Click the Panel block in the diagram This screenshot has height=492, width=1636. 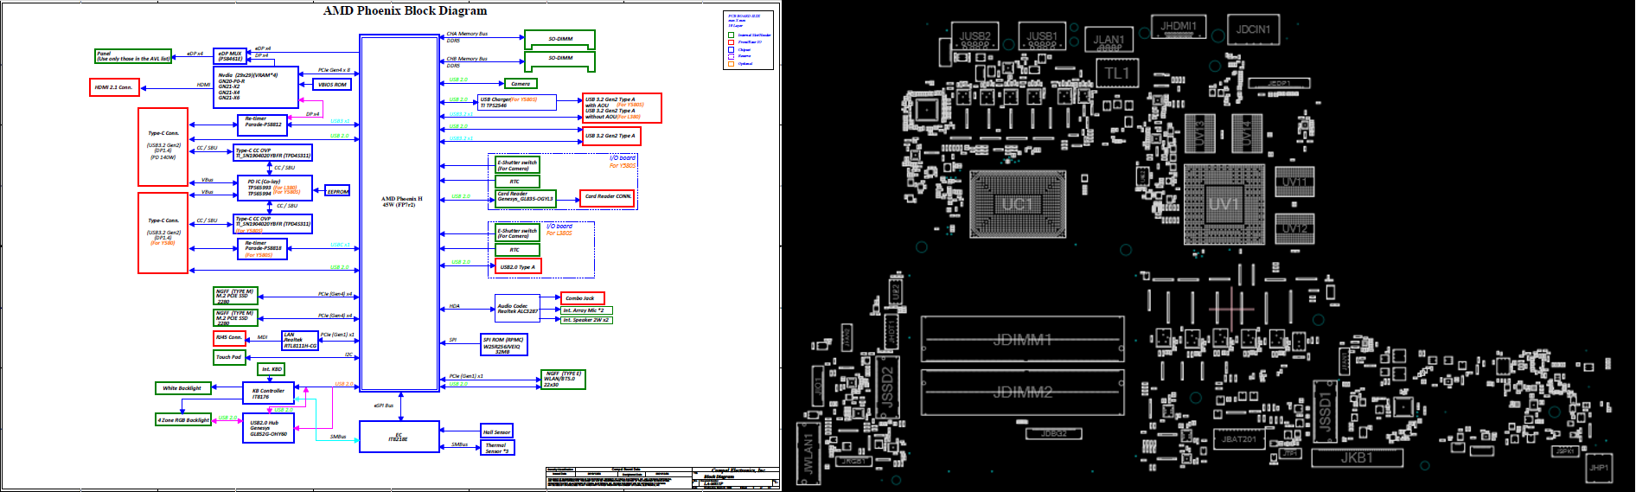coord(133,56)
